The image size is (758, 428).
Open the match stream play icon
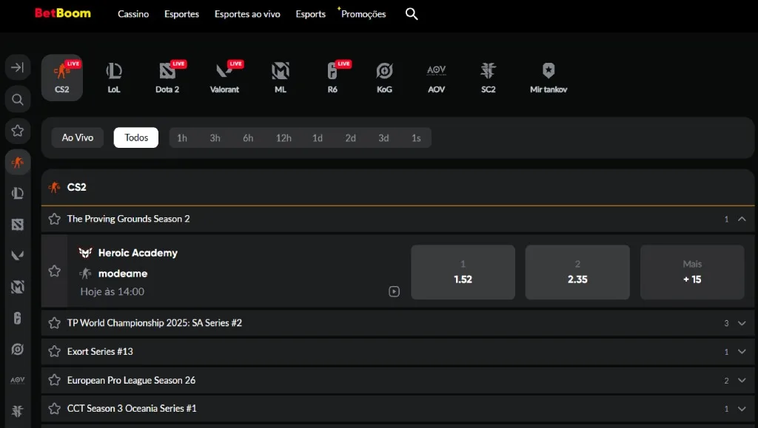click(x=394, y=291)
